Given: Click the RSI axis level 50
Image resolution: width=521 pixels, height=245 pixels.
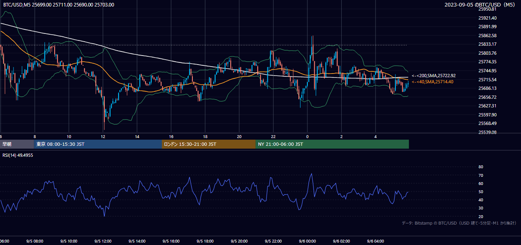Looking at the screenshot, I should click(x=481, y=192).
